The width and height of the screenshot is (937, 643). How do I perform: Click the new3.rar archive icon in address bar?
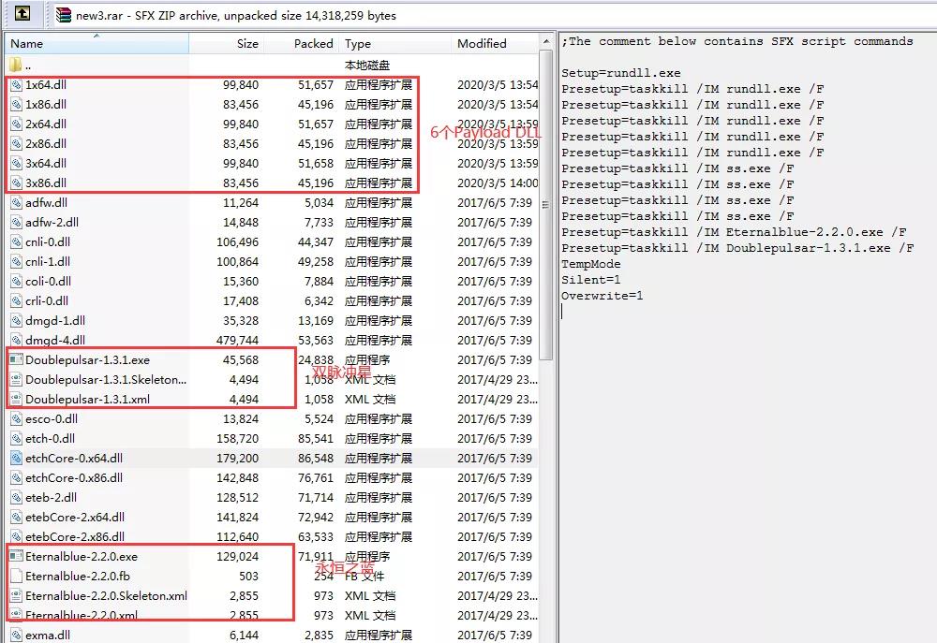[x=64, y=15]
